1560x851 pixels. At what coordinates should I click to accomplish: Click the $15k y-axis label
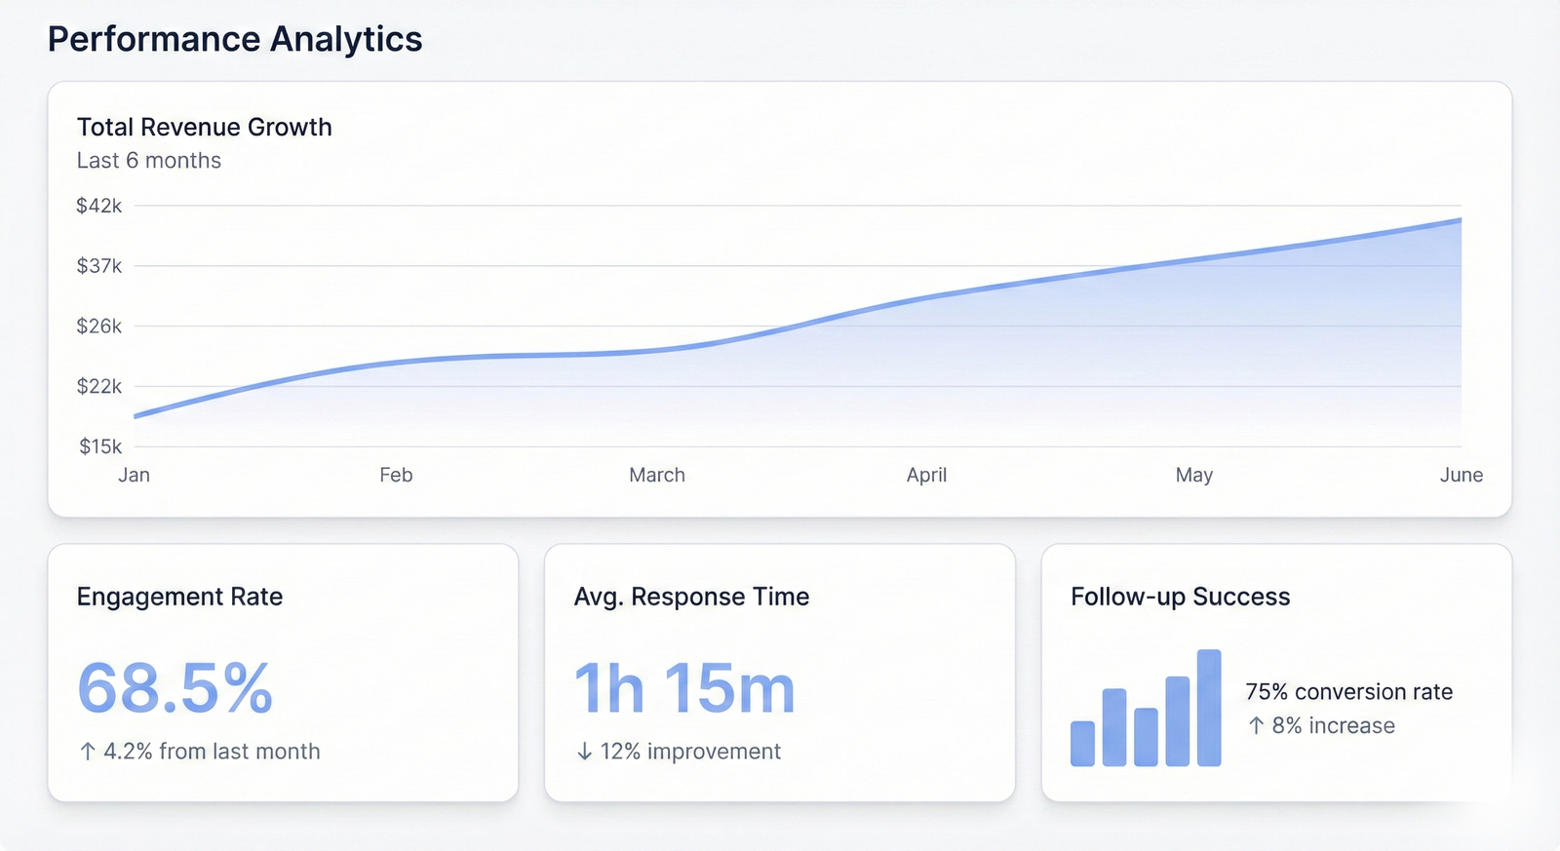[100, 446]
